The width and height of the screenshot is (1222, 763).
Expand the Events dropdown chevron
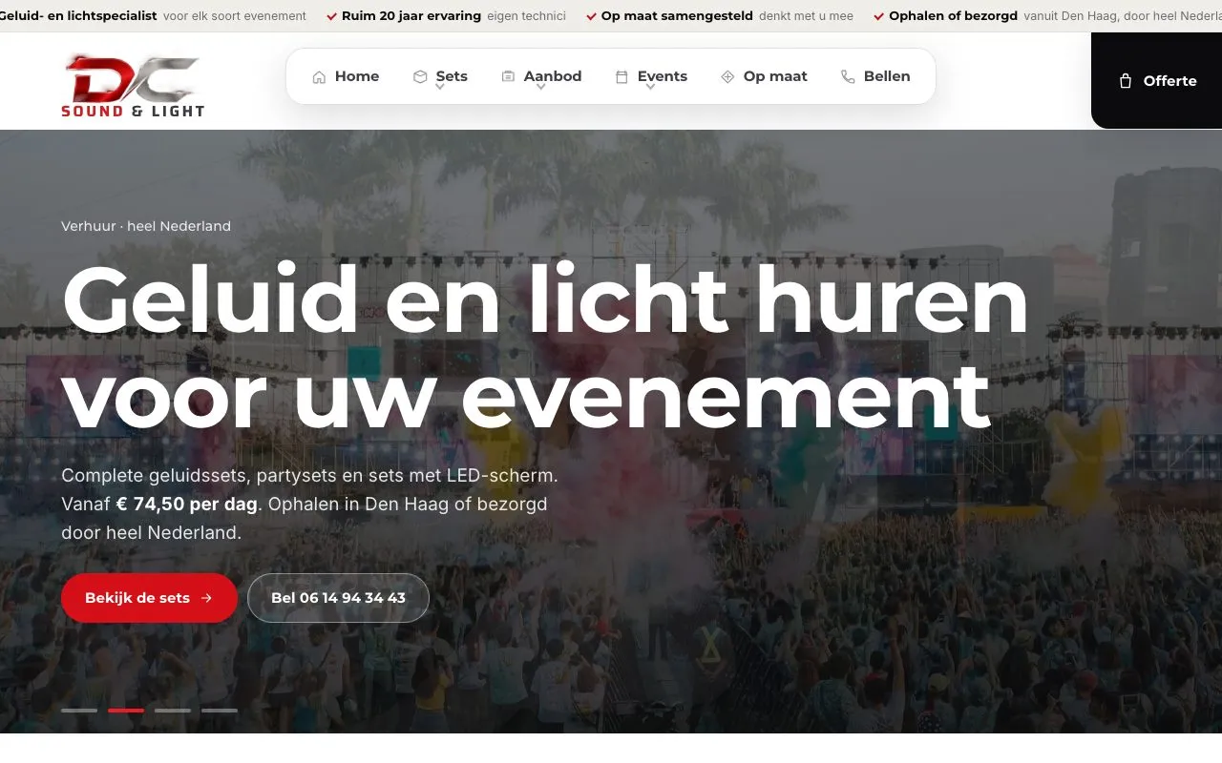(x=650, y=88)
